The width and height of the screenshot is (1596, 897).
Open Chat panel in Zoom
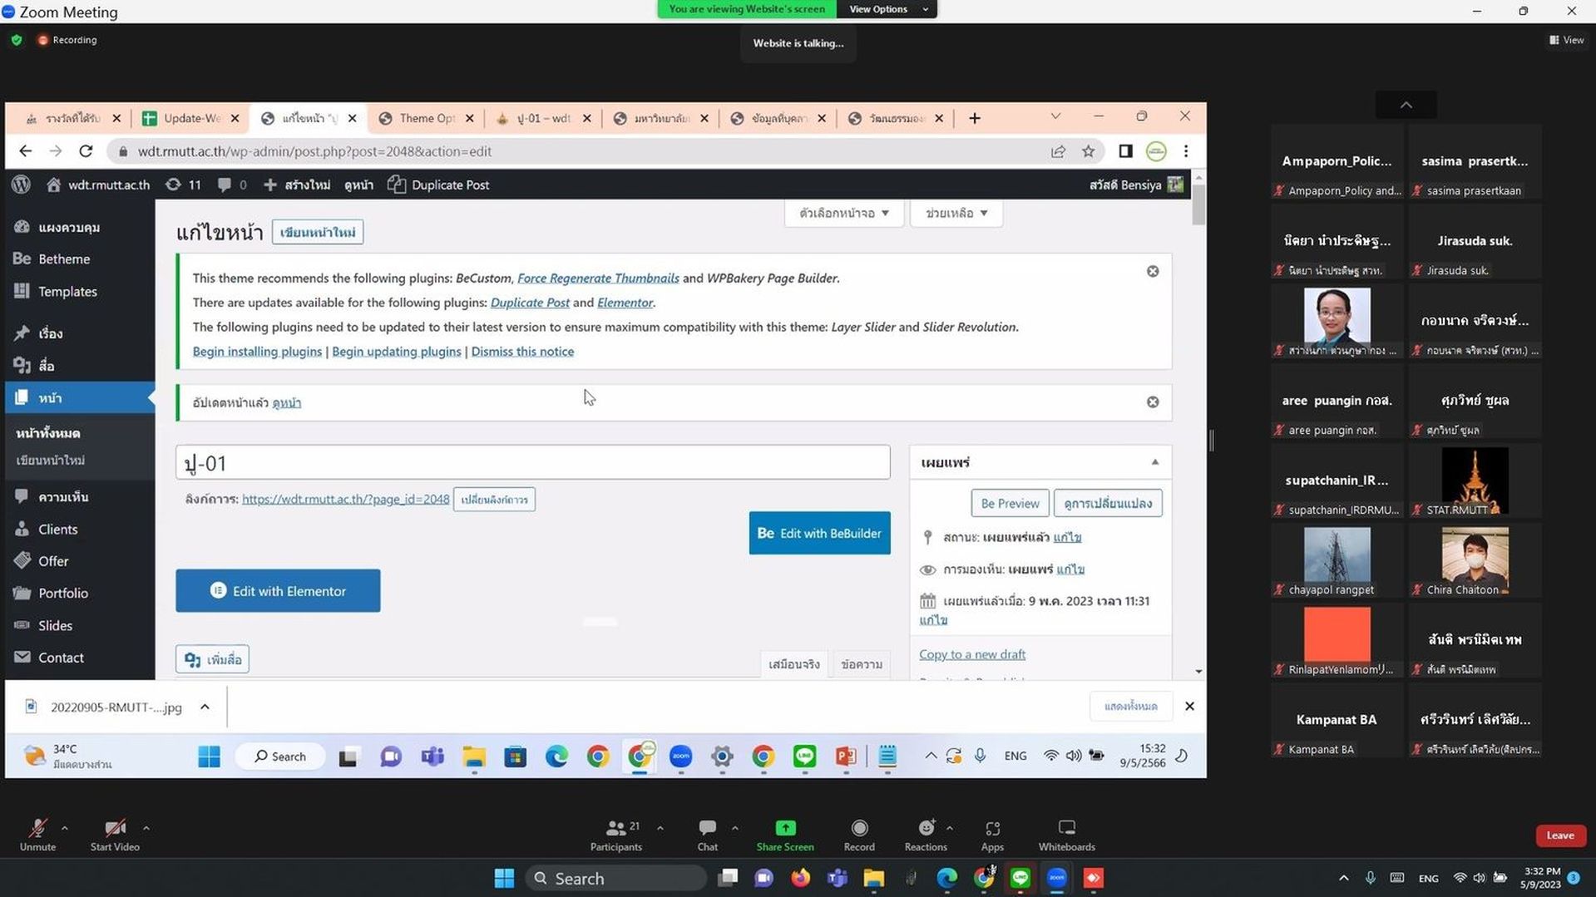708,835
